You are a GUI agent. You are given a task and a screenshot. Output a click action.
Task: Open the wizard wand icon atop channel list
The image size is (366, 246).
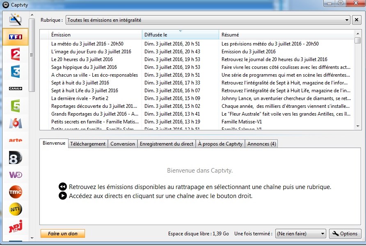click(x=16, y=20)
